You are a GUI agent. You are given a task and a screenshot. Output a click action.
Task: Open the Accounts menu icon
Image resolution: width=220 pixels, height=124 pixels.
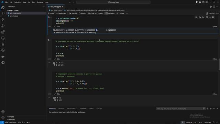3,112
